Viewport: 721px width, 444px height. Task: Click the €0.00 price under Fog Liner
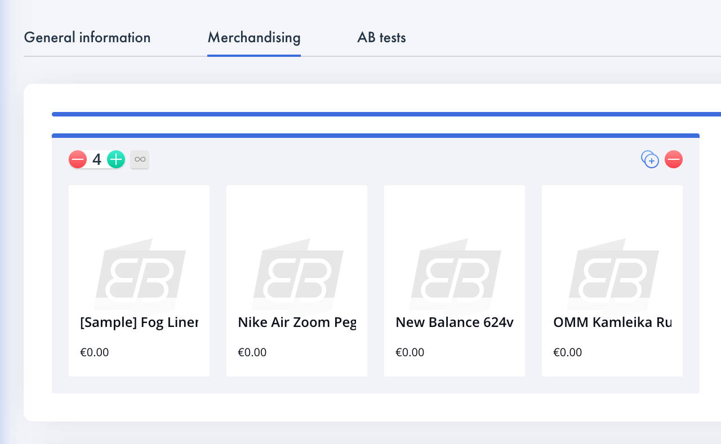[95, 353]
